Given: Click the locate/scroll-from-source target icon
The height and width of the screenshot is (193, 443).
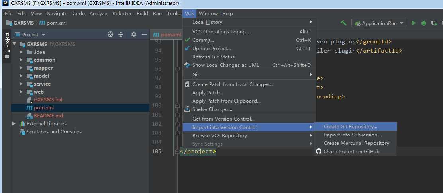Looking at the screenshot, I should click(110, 35).
